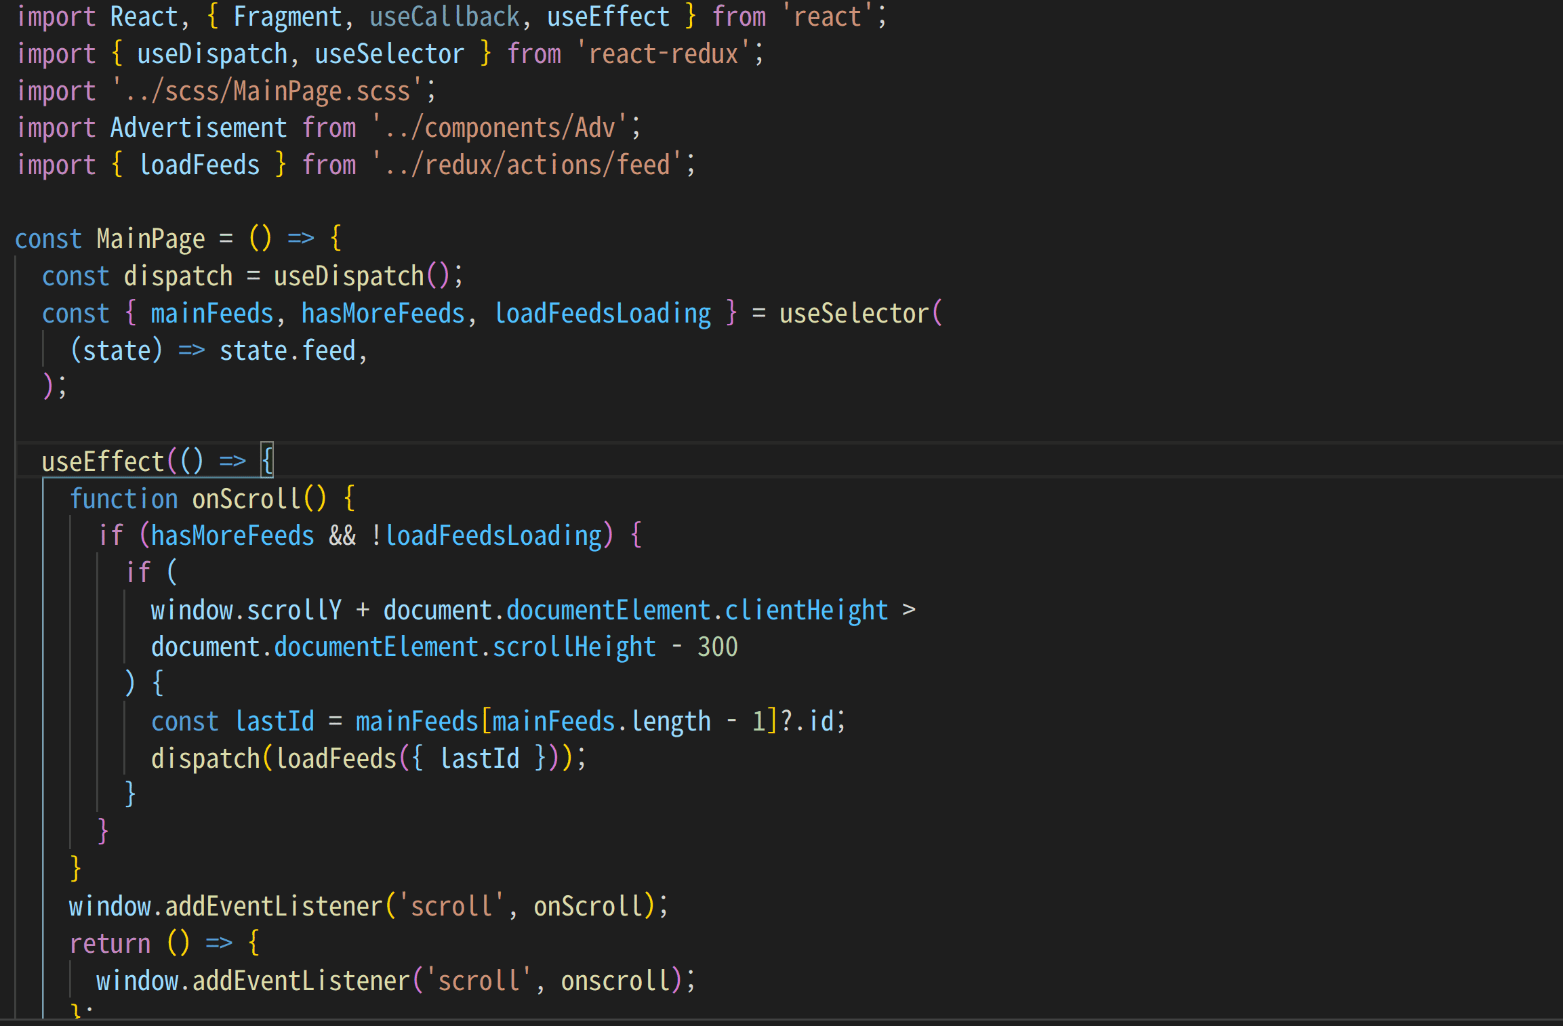1563x1026 pixels.
Task: Click the highlighted opening brace after useEffect arrow
Action: point(267,461)
